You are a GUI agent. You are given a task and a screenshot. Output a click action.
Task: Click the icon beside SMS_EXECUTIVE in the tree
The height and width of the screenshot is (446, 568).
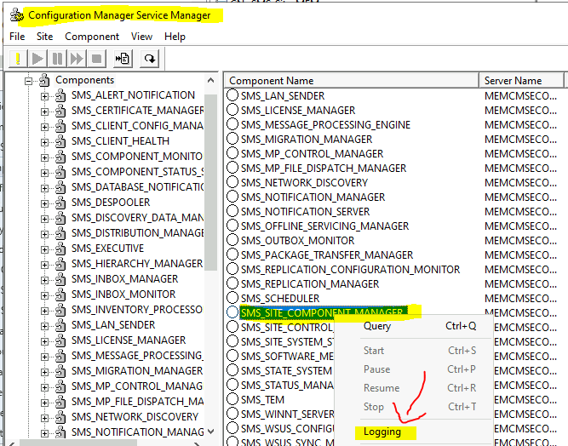[x=60, y=249]
